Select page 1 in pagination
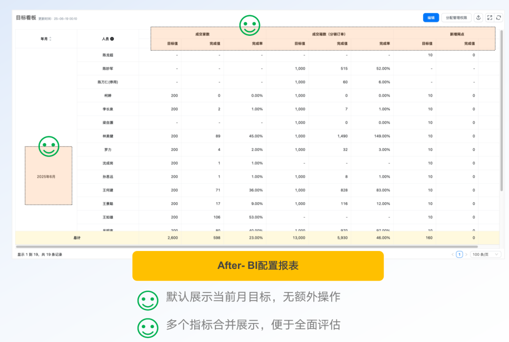This screenshot has width=509, height=342. pyautogui.click(x=460, y=254)
